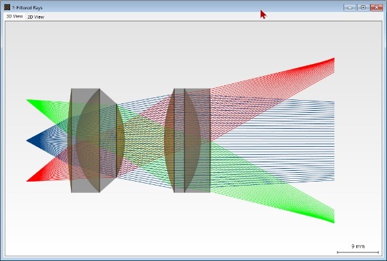Minimize the Filtered Rays window
Image resolution: width=387 pixels, height=261 pixels.
350,7
